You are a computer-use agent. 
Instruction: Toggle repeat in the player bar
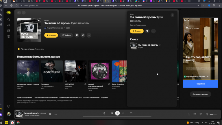(x=131, y=113)
